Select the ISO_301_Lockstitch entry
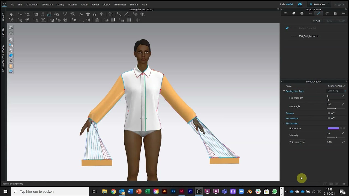The image size is (349, 196). tap(309, 36)
